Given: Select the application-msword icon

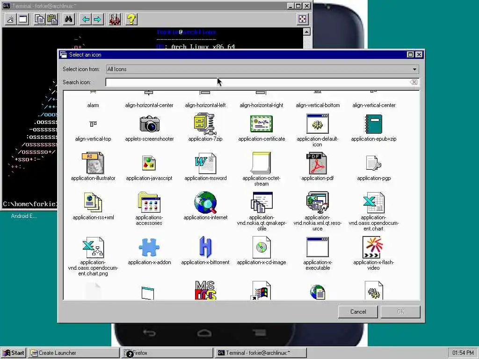Looking at the screenshot, I should click(205, 163).
